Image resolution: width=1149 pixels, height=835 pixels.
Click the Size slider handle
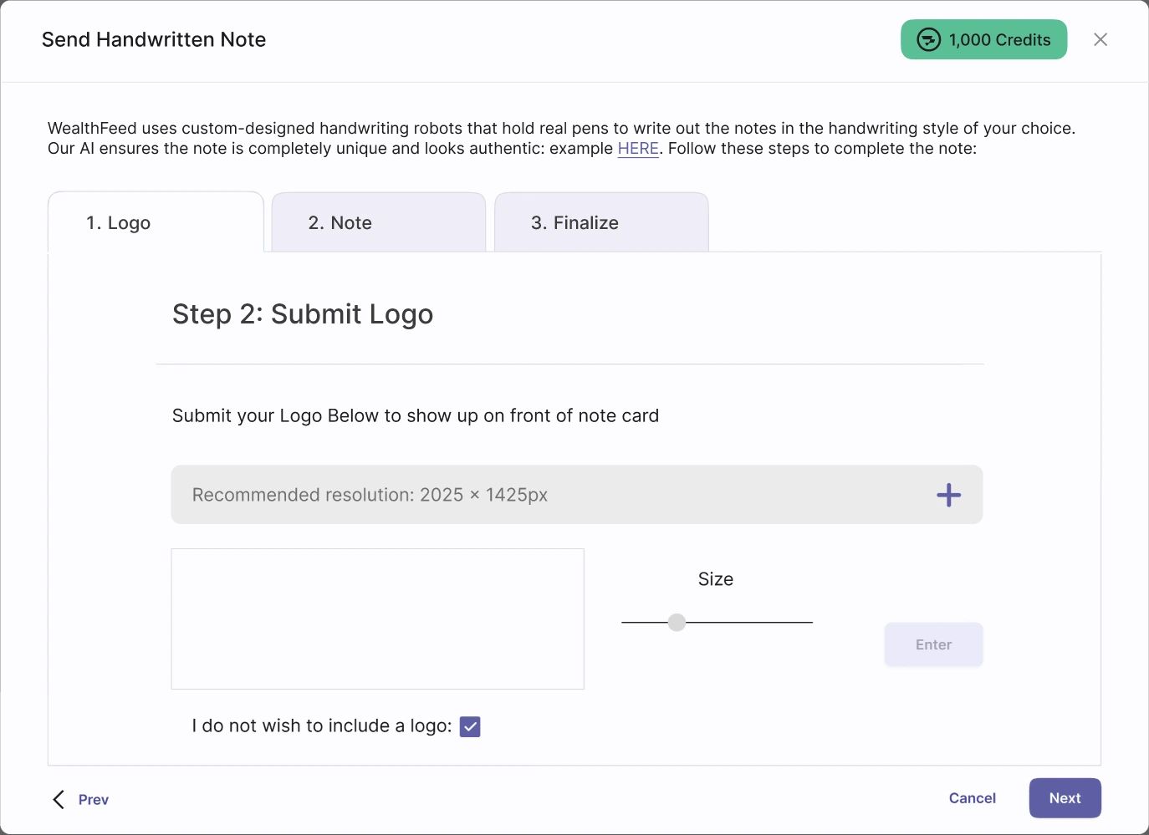[x=677, y=622]
